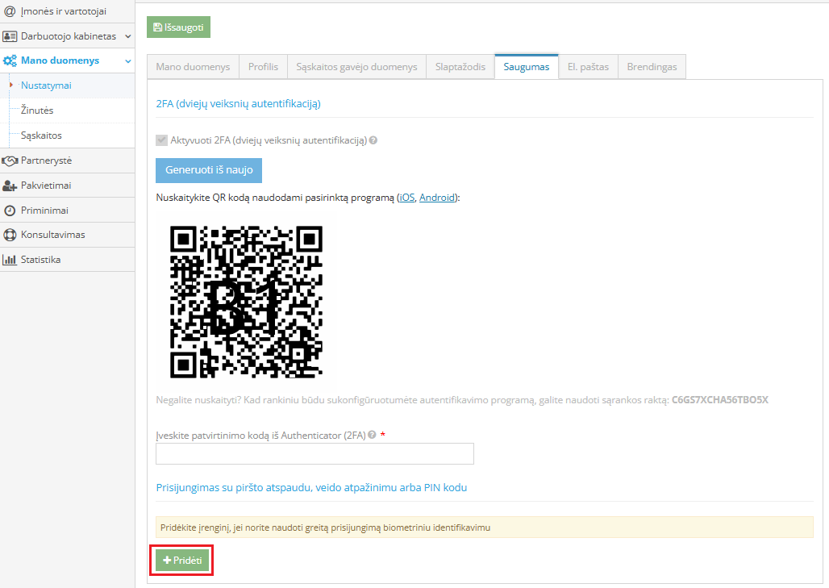Open the iOS authenticator app link
Viewport: 829px width, 588px height.
coord(407,198)
